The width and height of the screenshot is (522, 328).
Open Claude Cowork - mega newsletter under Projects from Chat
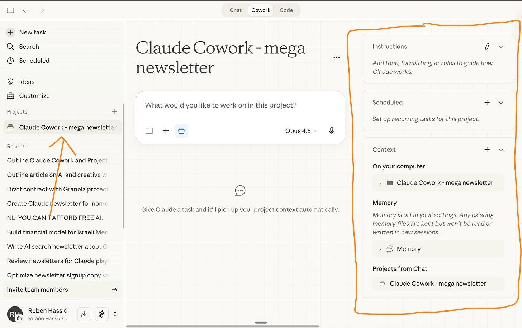pyautogui.click(x=438, y=284)
